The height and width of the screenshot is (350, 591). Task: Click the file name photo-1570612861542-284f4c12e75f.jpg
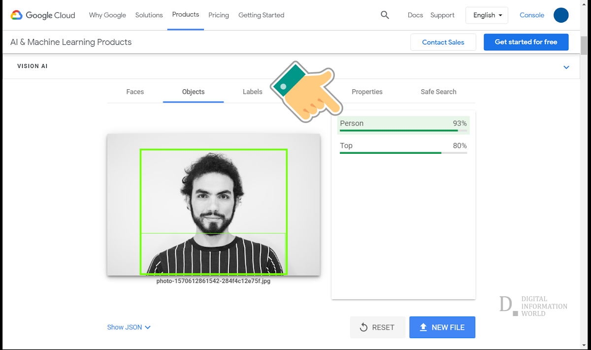coord(213,281)
